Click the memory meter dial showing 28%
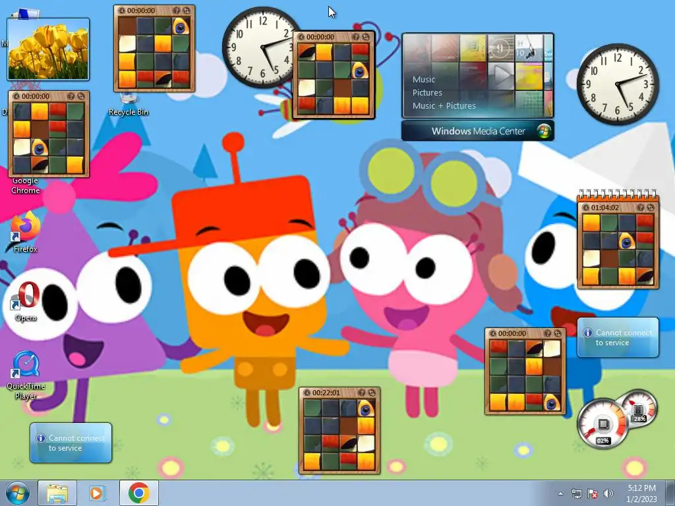 pos(639,408)
